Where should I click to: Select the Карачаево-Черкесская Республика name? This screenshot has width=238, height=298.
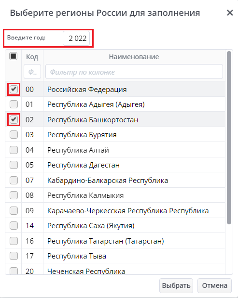(x=128, y=211)
